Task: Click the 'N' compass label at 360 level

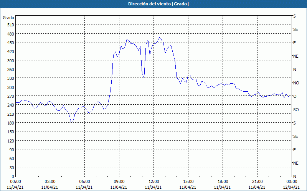Action: pyautogui.click(x=295, y=70)
